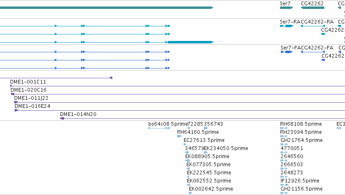This screenshot has height=195, width=345.
Task: Click BAC clone DME1-016E24 label
Action: click(32, 106)
